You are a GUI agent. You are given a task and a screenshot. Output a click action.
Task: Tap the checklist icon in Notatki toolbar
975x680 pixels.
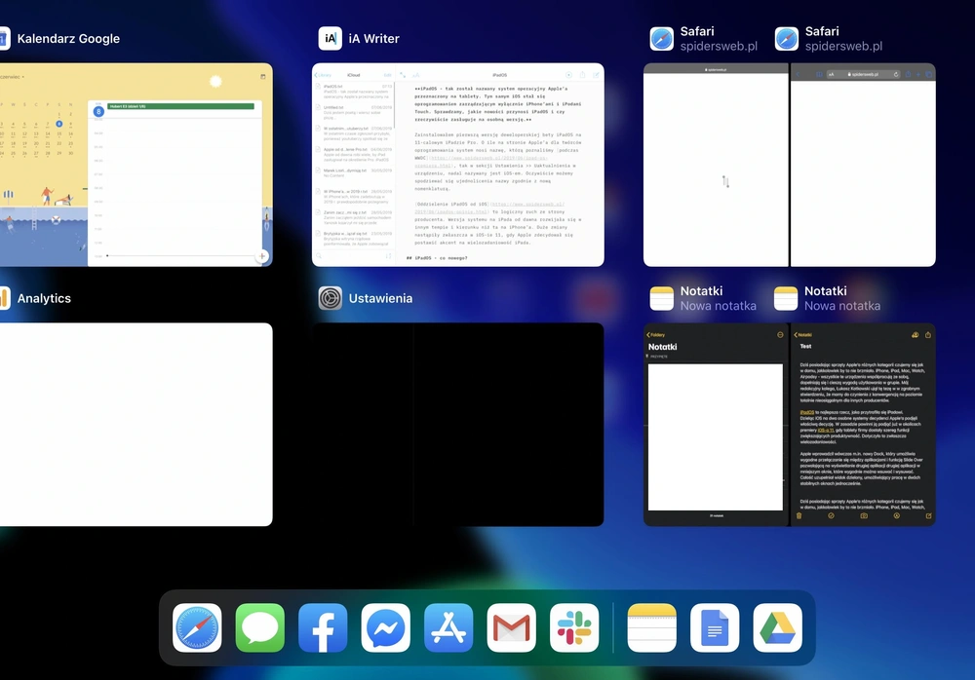(831, 516)
